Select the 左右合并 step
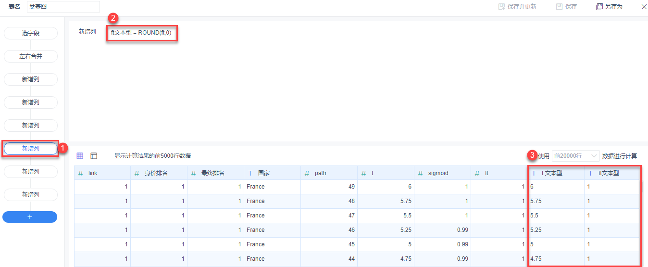 click(31, 56)
